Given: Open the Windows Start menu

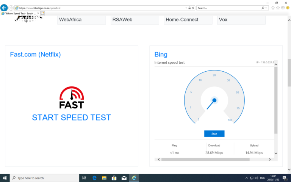Looking at the screenshot, I should [x=5, y=178].
